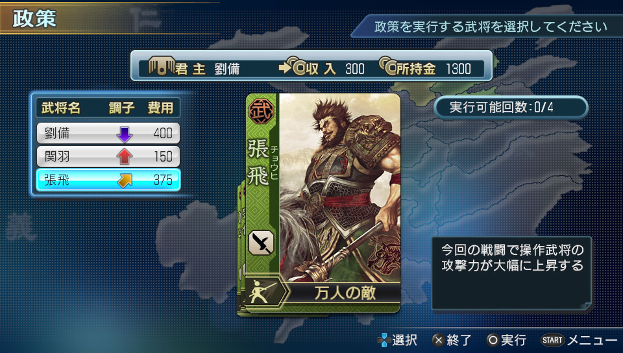Click the 費用 column header
The height and width of the screenshot is (353, 623).
160,108
